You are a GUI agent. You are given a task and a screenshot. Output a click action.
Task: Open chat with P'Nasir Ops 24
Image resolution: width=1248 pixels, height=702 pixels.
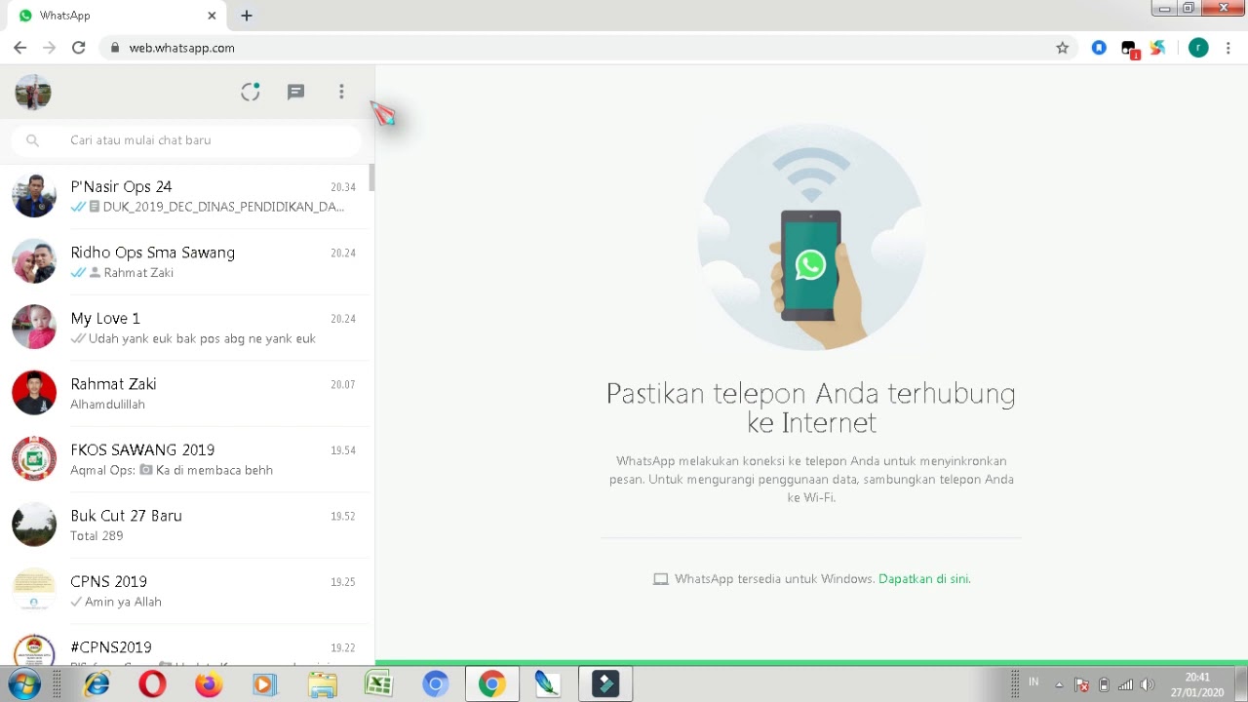pyautogui.click(x=185, y=196)
